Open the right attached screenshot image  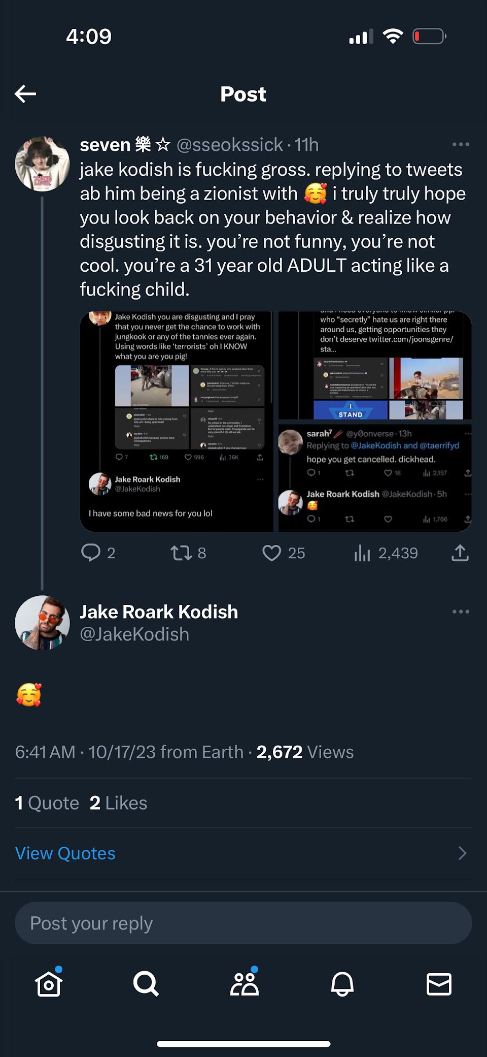(x=375, y=422)
